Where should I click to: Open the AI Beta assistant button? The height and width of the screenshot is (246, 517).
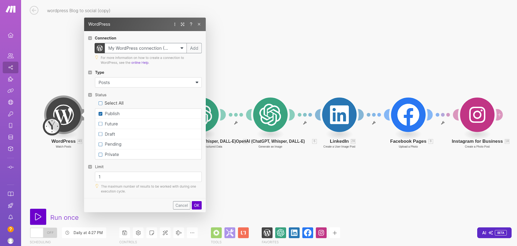(x=494, y=233)
